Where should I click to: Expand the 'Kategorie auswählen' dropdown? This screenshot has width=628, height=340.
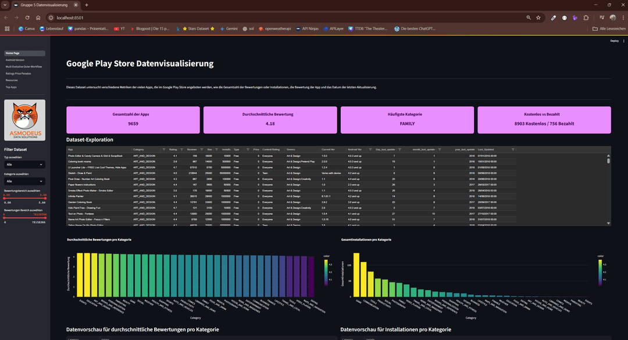(24, 181)
